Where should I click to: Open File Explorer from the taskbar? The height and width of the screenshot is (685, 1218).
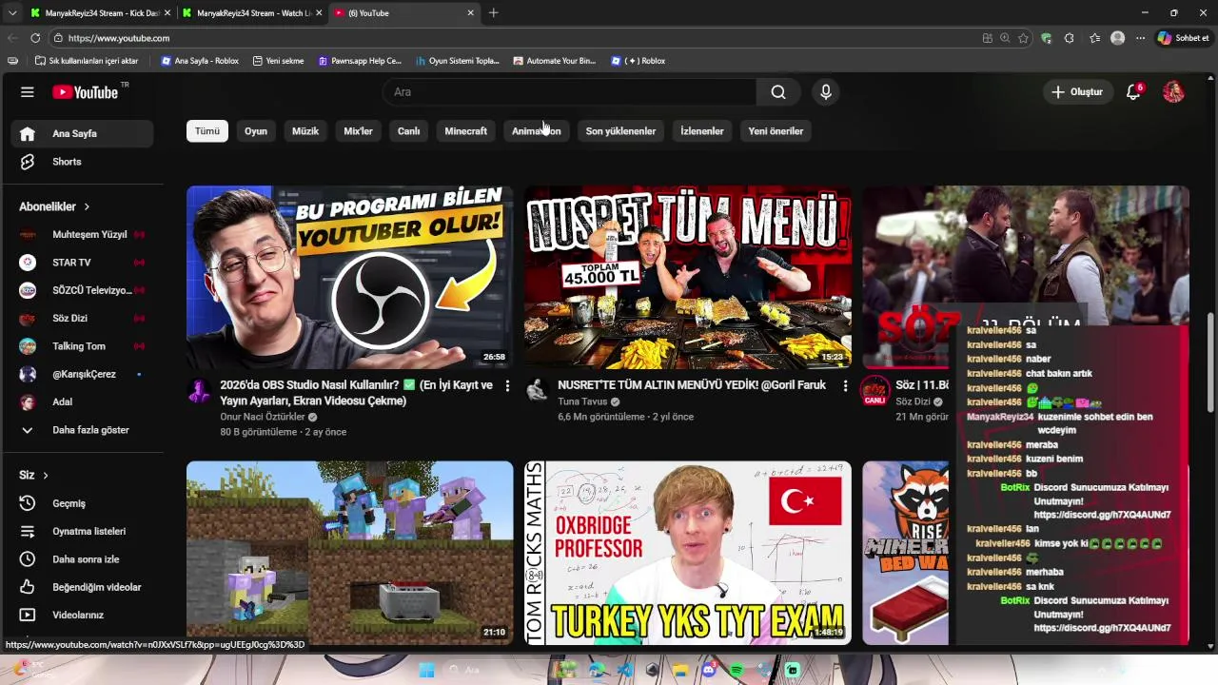[680, 671]
